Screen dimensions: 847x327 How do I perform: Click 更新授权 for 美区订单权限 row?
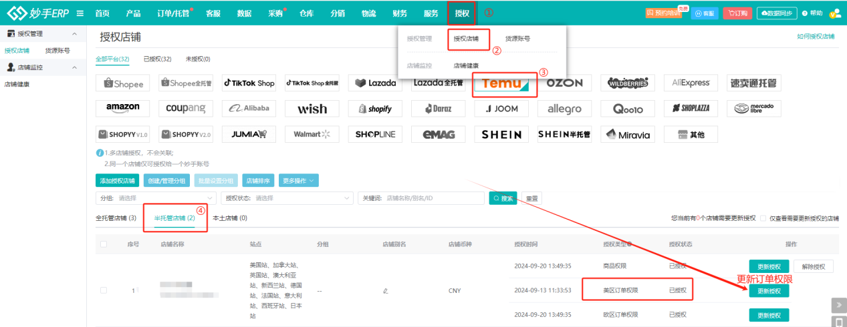pos(769,291)
